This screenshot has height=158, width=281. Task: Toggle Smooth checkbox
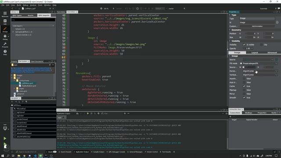point(244,97)
